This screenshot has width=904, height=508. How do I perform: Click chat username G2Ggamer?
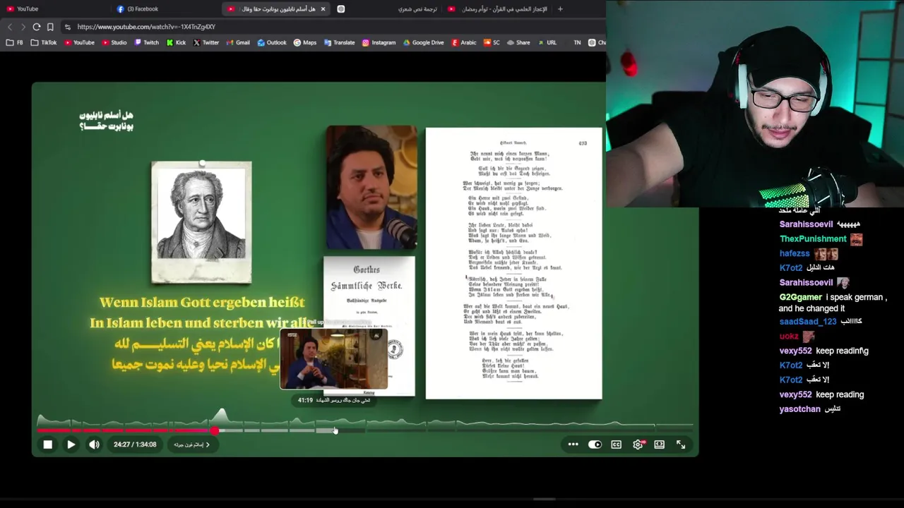801,297
